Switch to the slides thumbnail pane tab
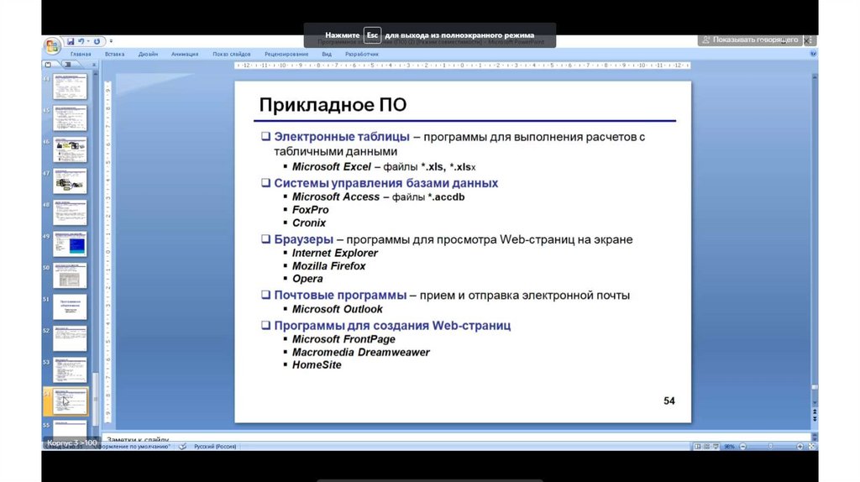Screen dimensions: 860x482 tap(48, 65)
